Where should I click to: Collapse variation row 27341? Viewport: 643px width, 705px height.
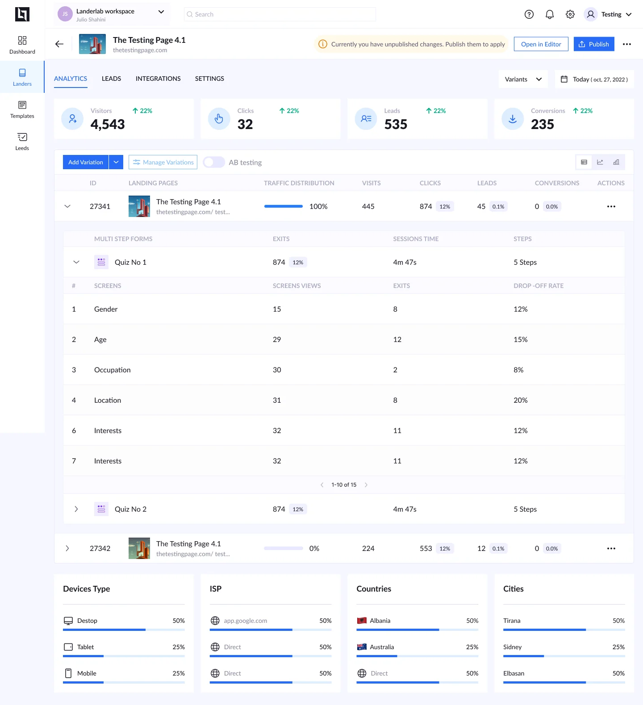pos(67,206)
